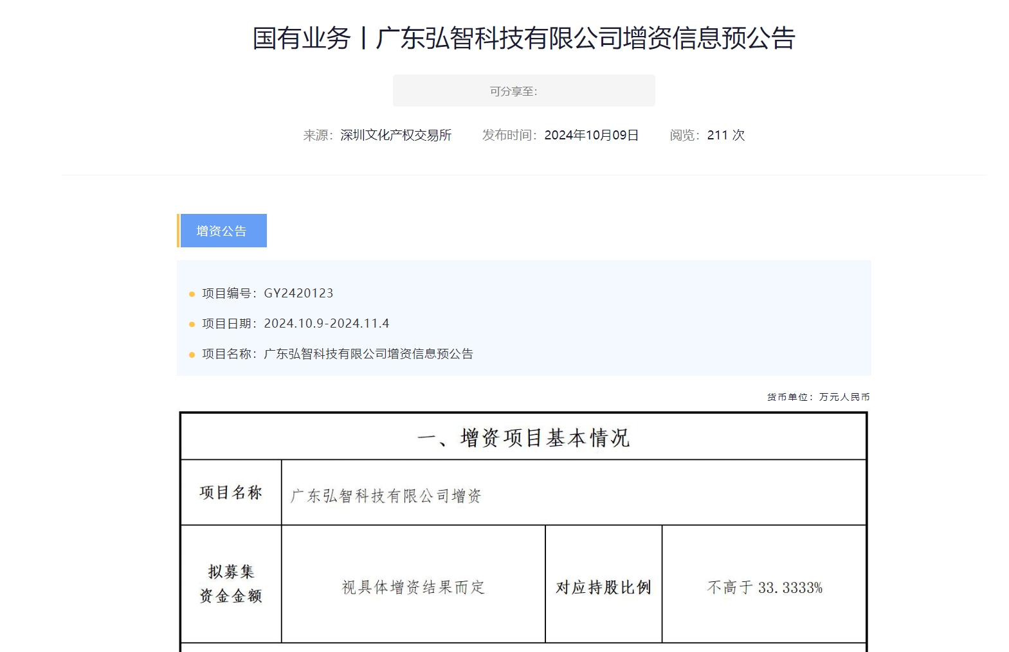Click the 可分享至 share bar

(x=524, y=91)
